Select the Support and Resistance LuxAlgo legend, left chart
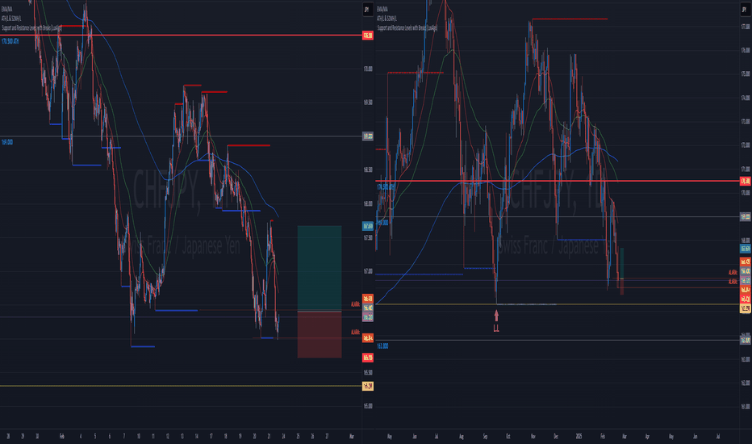This screenshot has width=752, height=444. [x=31, y=27]
